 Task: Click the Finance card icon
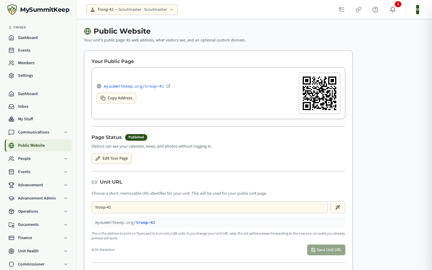click(x=11, y=238)
